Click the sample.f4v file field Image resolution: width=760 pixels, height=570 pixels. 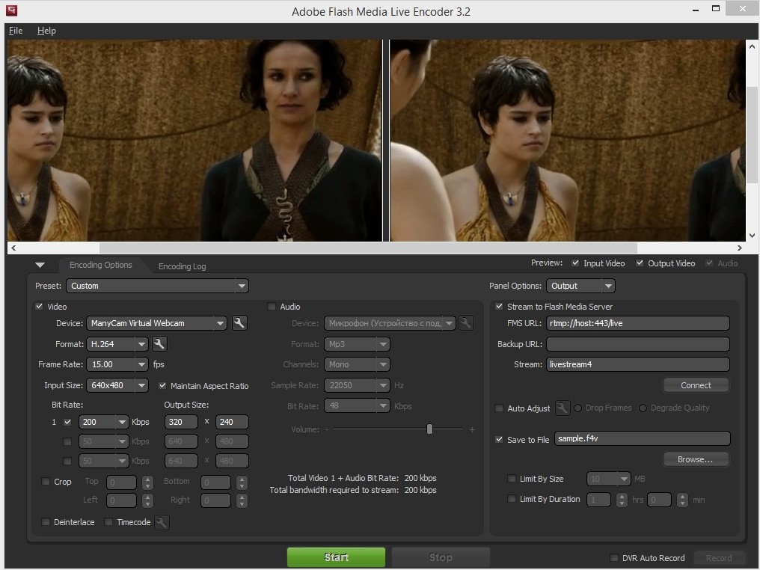(x=643, y=438)
